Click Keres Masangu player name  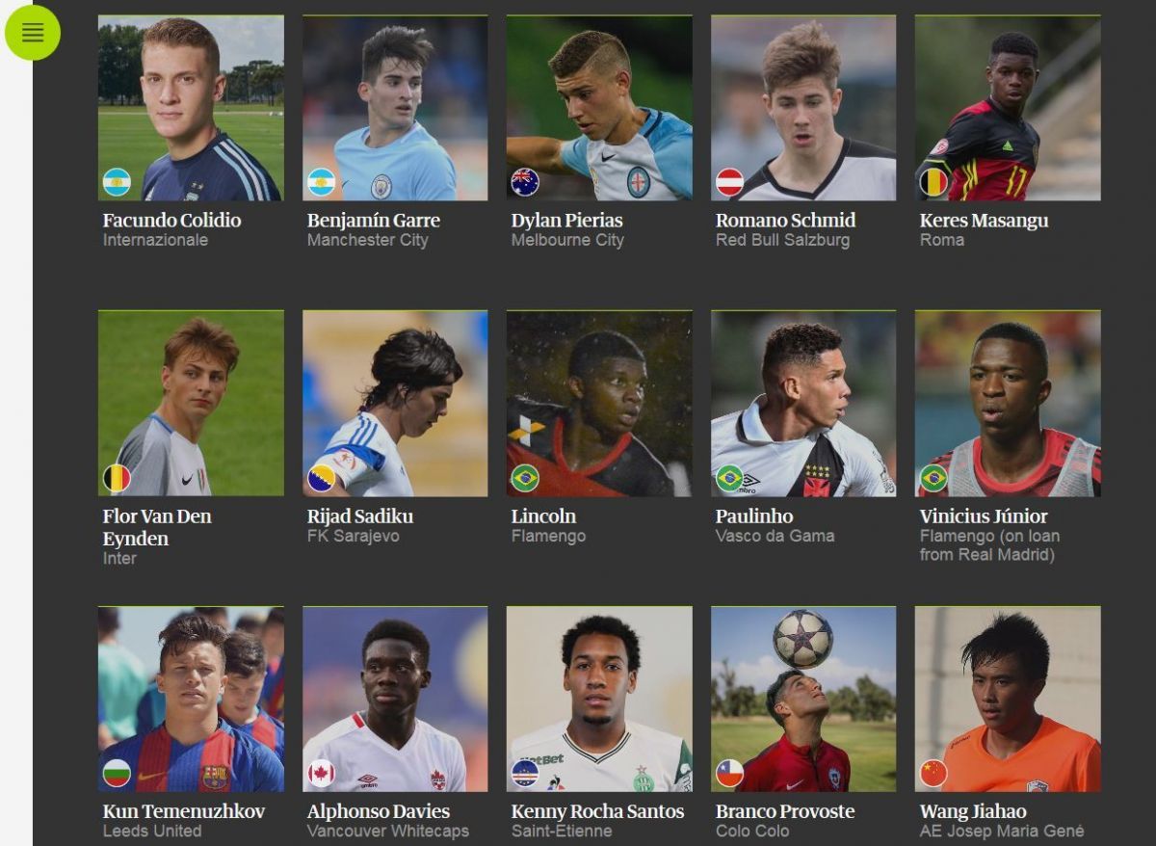pos(985,221)
